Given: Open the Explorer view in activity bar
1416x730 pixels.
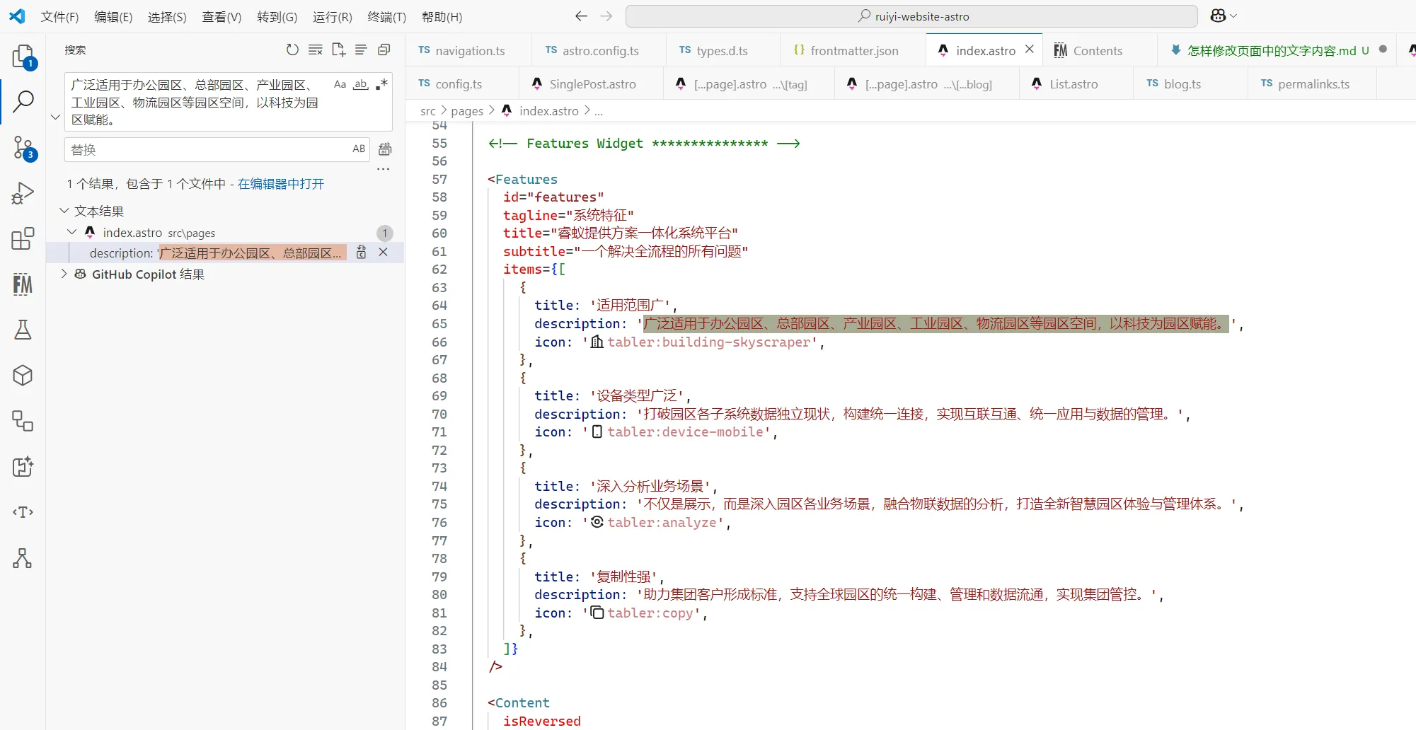Looking at the screenshot, I should tap(23, 56).
